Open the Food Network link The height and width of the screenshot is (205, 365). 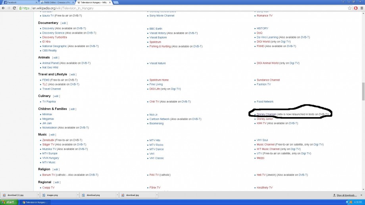(265, 102)
